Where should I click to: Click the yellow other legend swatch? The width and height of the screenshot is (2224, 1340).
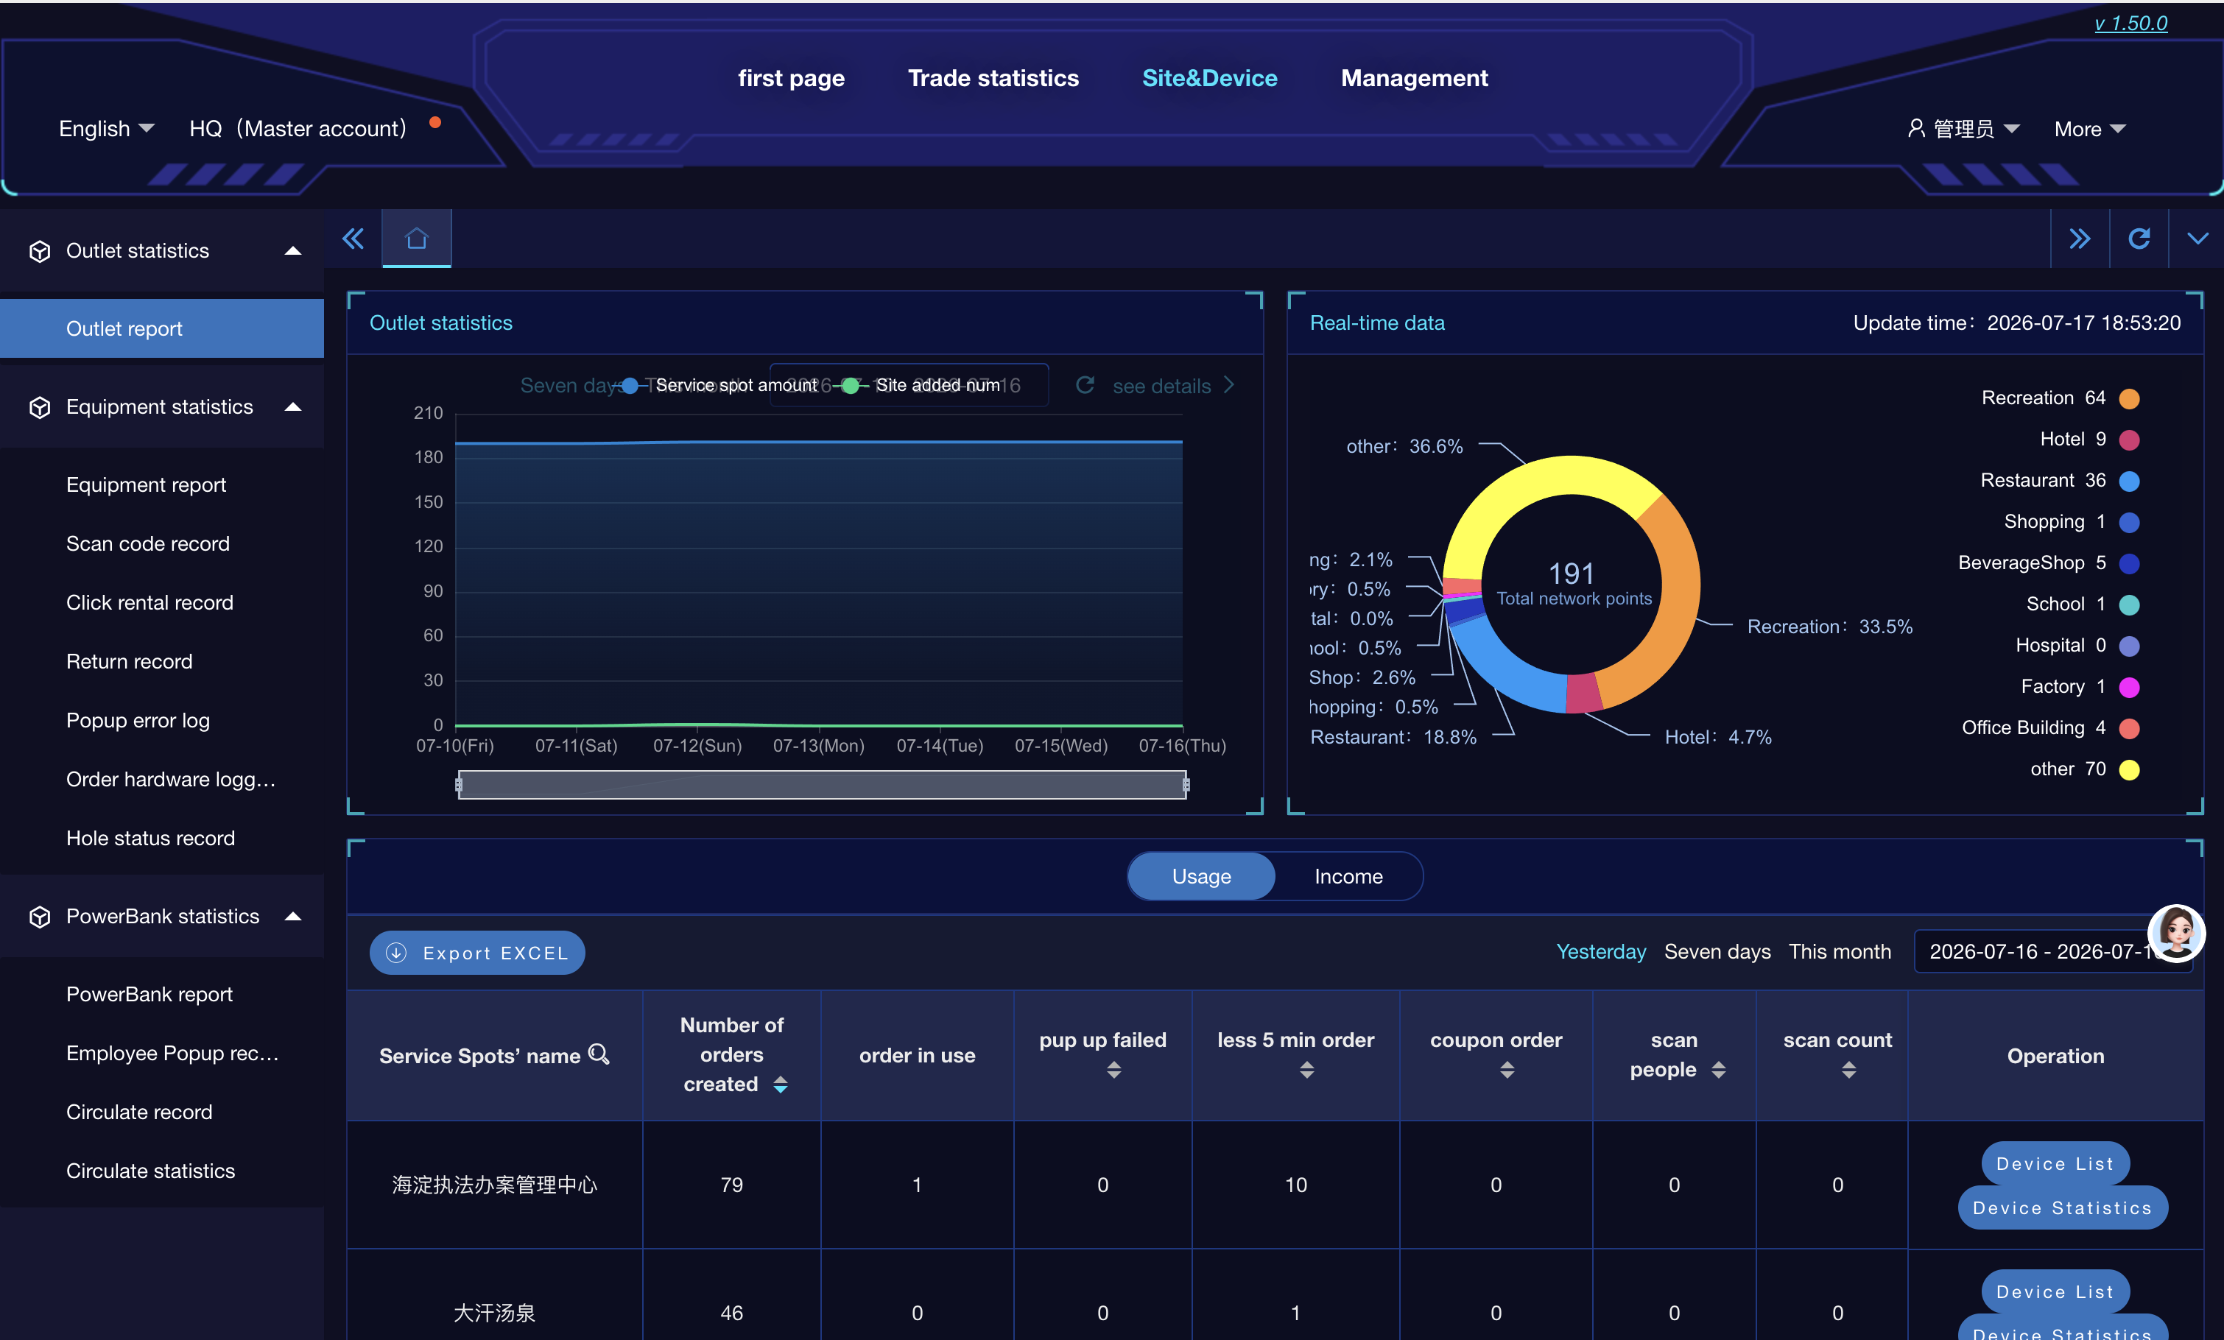pyautogui.click(x=2129, y=769)
